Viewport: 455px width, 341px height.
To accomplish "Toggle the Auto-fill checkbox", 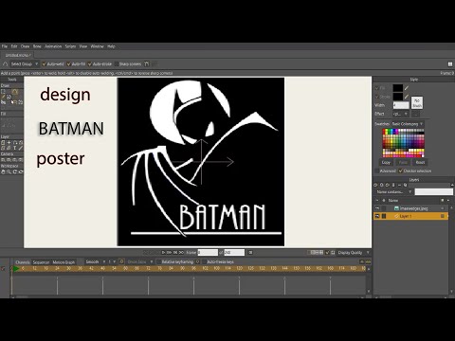I will 69,64.
